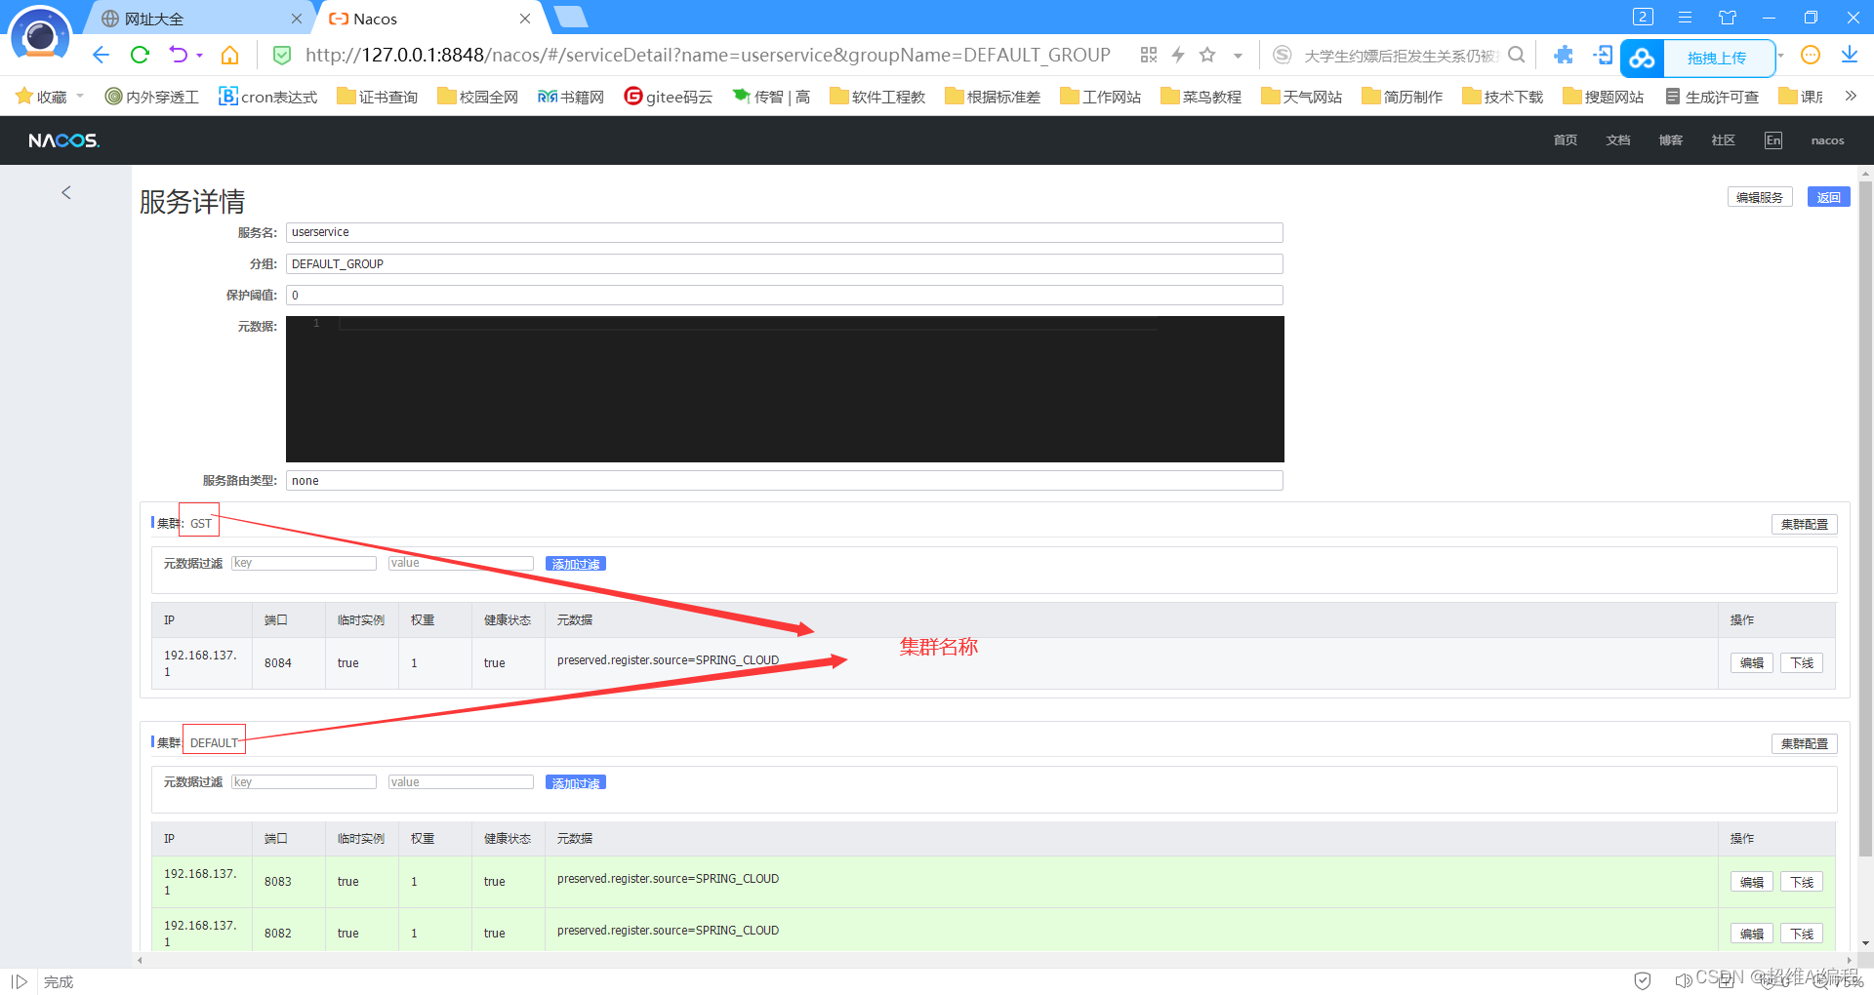The image size is (1874, 995).
Task: Click into the 元数据 code editor
Action: coord(785,389)
